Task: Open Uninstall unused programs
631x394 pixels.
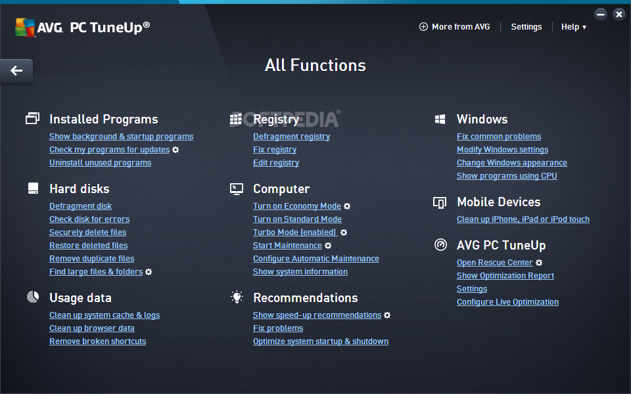Action: [x=100, y=163]
